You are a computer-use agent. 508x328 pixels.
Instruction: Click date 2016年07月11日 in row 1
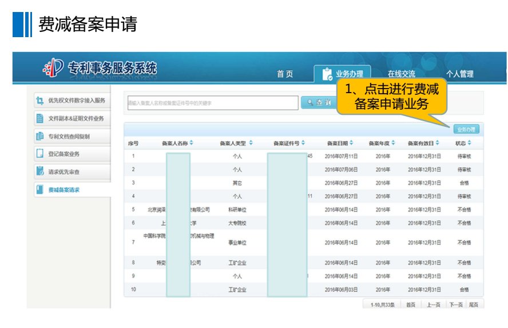[341, 156]
